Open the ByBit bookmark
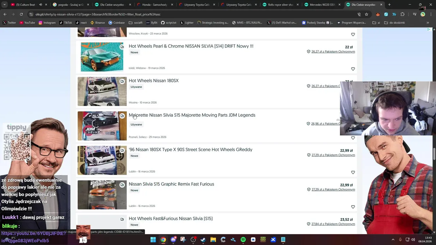 point(152,23)
